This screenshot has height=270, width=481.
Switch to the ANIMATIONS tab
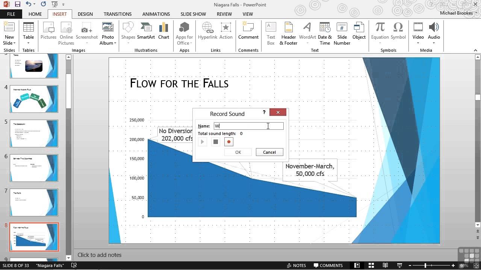coord(156,14)
